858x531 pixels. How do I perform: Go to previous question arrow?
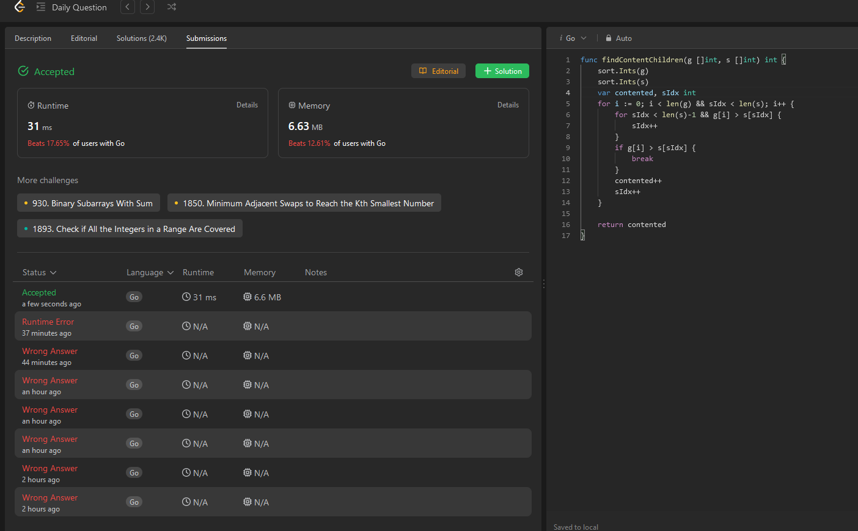(127, 7)
